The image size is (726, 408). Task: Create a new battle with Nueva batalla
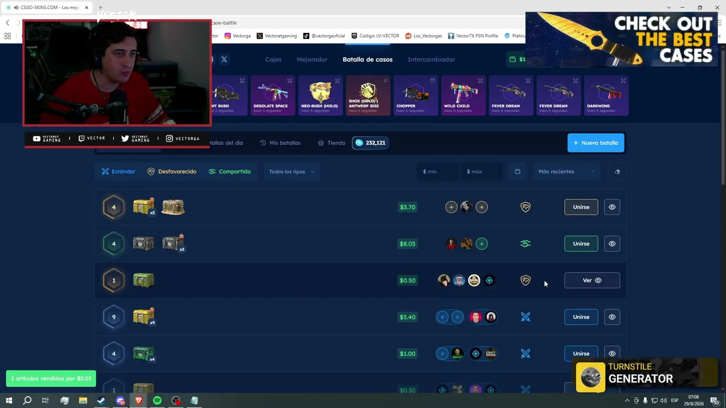(596, 143)
